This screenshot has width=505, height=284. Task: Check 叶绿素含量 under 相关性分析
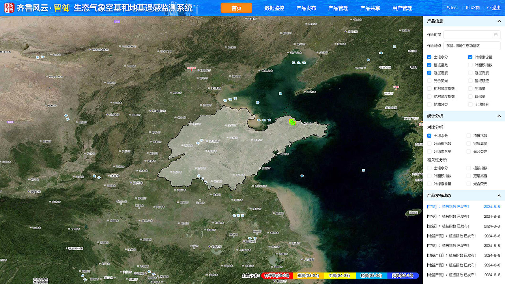[429, 184]
